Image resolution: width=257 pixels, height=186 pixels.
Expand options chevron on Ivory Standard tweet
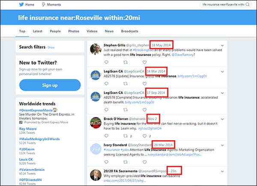point(222,145)
